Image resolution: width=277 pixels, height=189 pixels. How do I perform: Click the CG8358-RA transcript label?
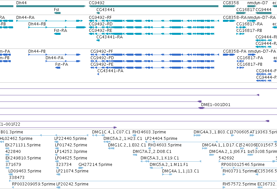coord(235,18)
